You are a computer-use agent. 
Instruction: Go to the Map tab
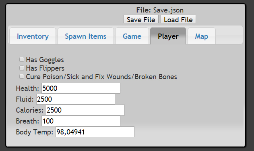point(202,36)
